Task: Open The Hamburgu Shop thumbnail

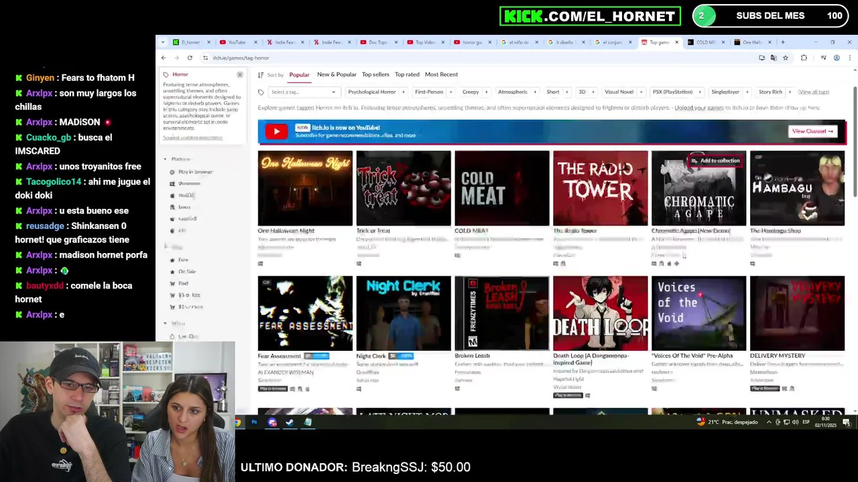Action: click(x=797, y=188)
